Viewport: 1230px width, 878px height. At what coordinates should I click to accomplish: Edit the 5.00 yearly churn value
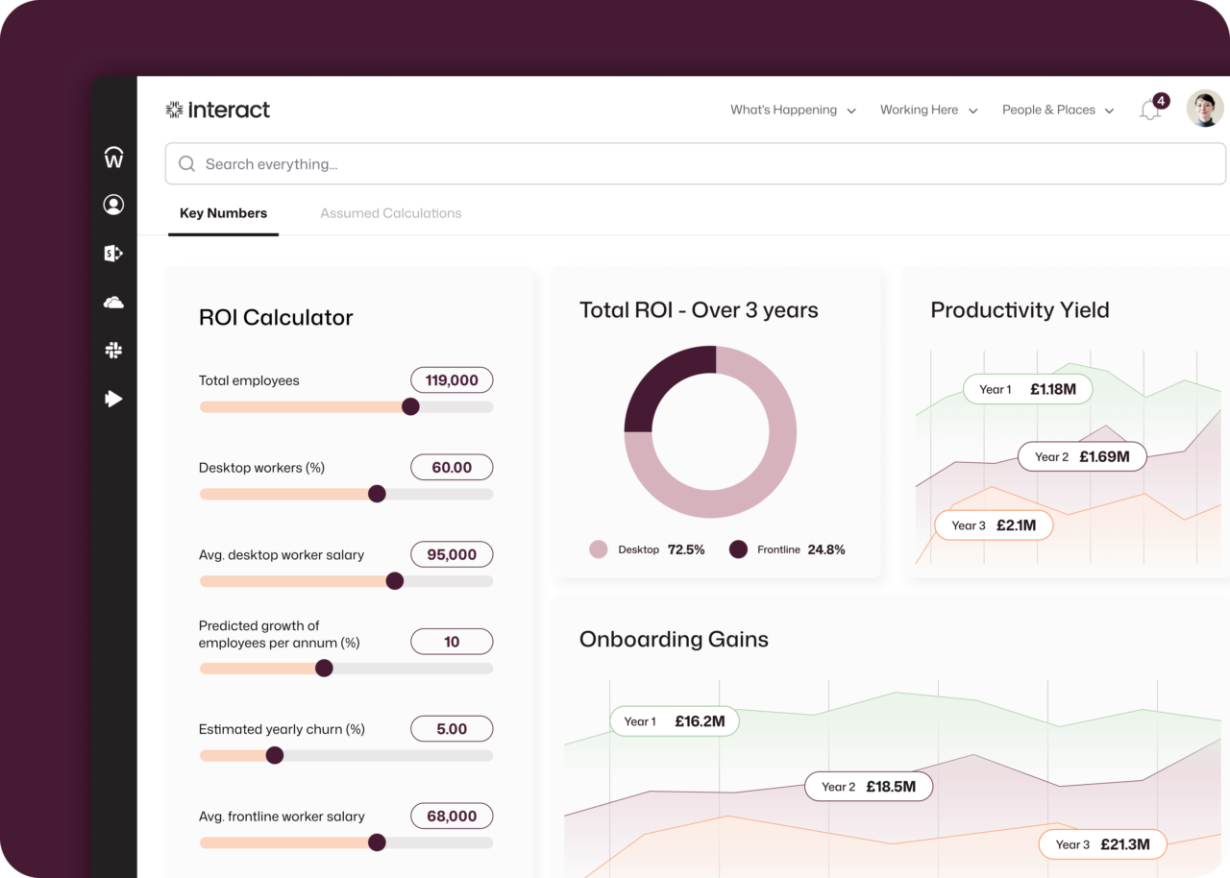pyautogui.click(x=452, y=729)
